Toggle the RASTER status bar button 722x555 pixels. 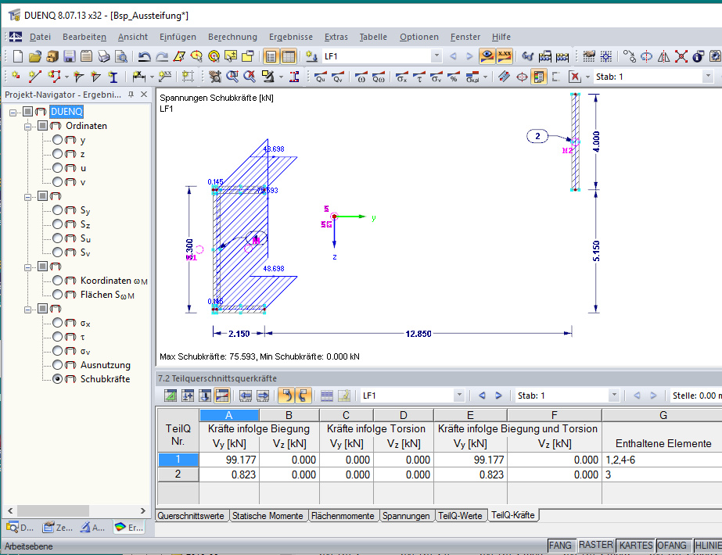[x=595, y=545]
